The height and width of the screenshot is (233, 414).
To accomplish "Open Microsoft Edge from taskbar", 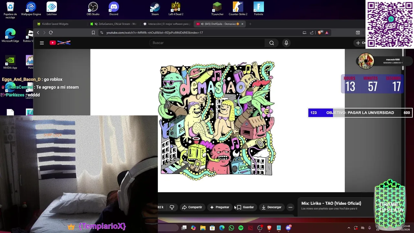I will (222, 228).
